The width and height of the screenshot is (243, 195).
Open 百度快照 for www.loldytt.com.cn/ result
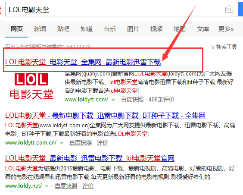(81, 142)
